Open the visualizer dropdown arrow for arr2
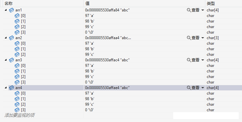This screenshot has height=122, width=242. tap(203, 38)
